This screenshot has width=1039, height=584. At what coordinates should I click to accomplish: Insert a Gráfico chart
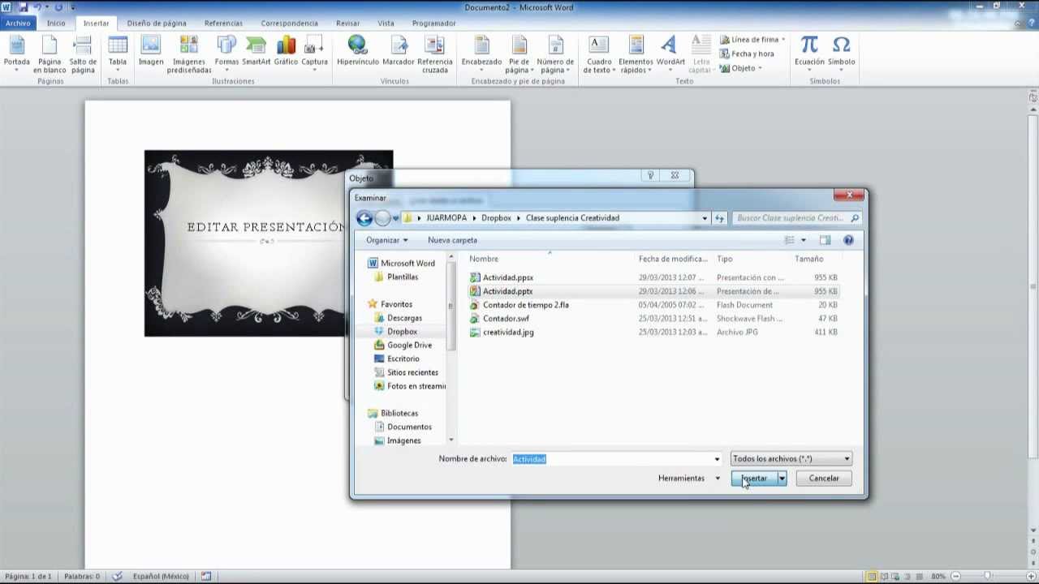tap(286, 50)
